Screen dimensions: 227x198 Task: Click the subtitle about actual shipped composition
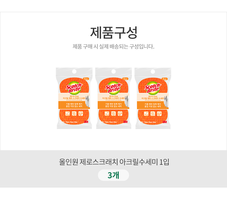113,47
